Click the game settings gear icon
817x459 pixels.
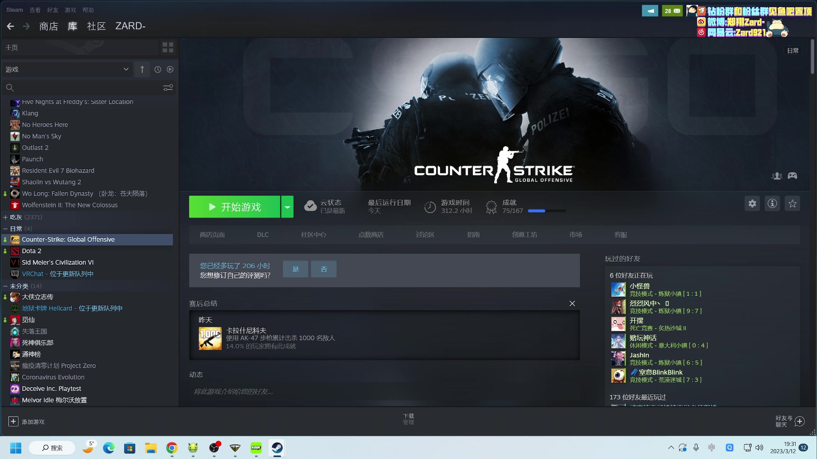pos(752,204)
